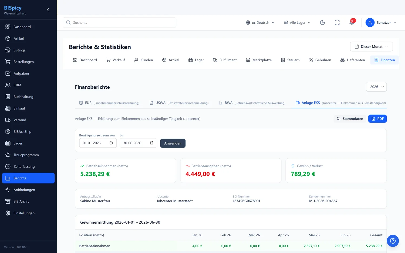Focus the Suchen search field
The image size is (405, 253).
pyautogui.click(x=119, y=23)
